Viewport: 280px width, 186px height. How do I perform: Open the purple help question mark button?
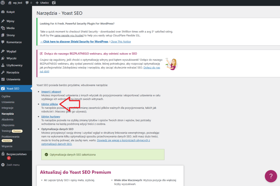click(x=271, y=176)
